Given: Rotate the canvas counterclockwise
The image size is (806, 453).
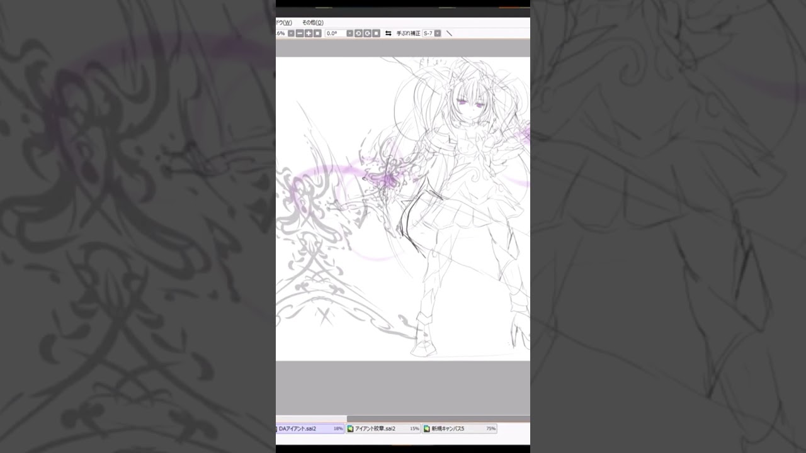Looking at the screenshot, I should tap(358, 33).
